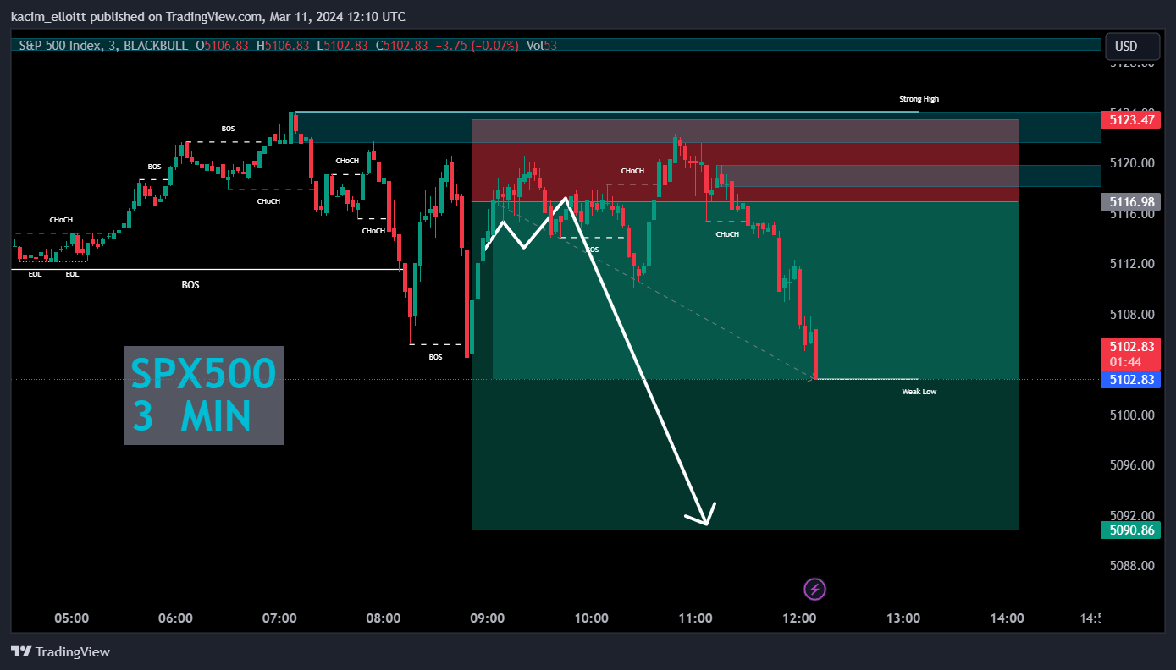Click the 06:00 time axis label

(175, 618)
